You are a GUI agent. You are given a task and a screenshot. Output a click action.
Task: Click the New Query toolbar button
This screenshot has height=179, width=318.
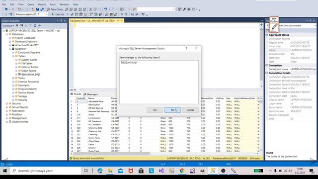click(55, 9)
